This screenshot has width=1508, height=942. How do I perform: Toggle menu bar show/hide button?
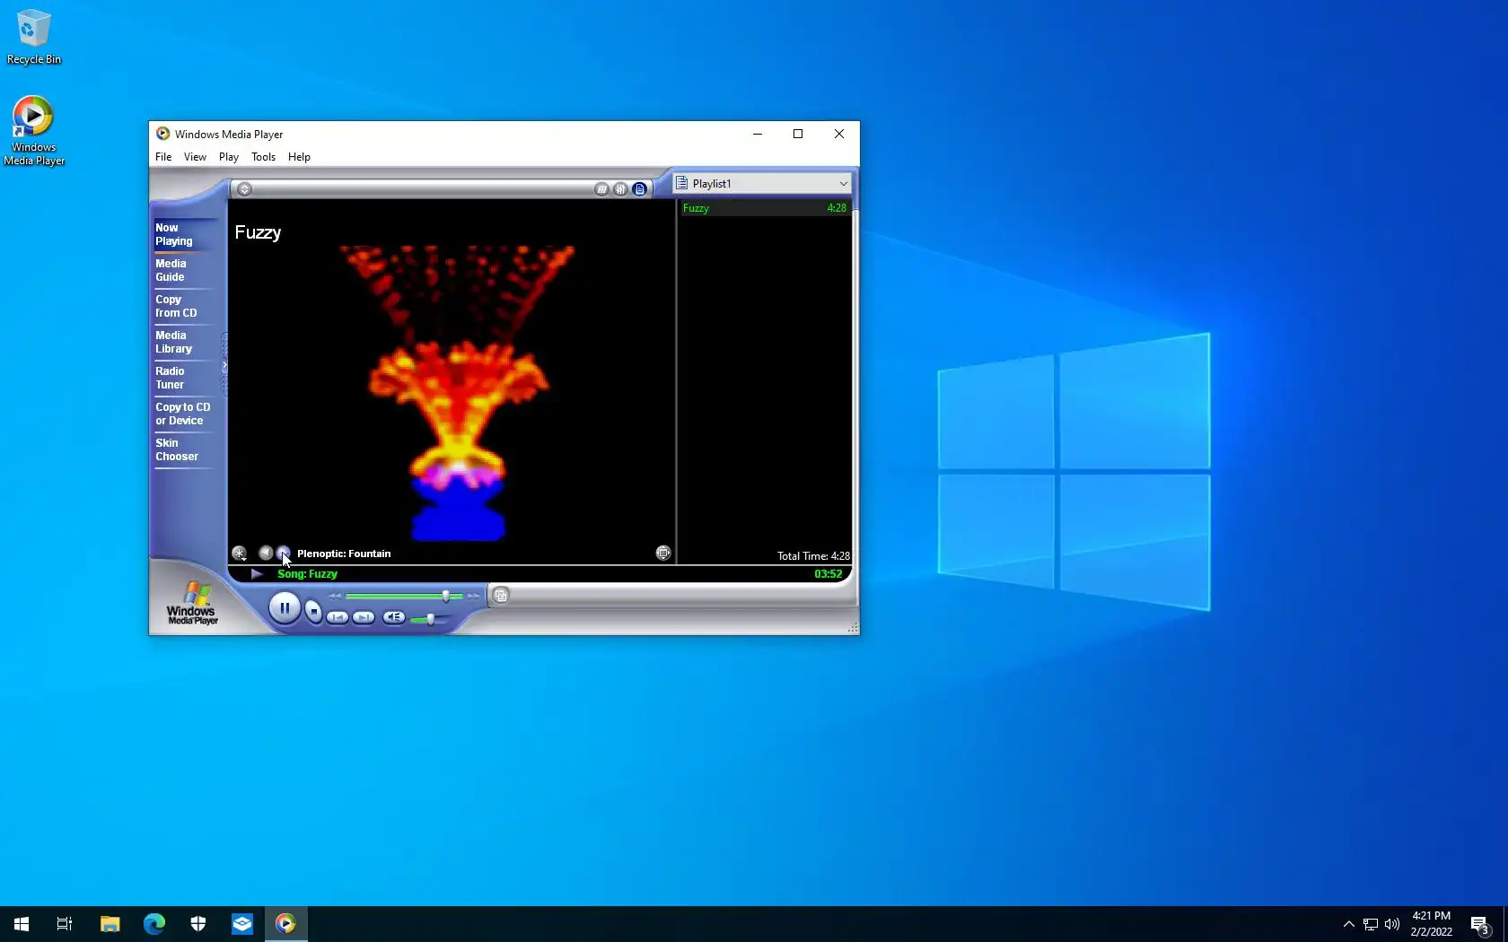(x=244, y=189)
